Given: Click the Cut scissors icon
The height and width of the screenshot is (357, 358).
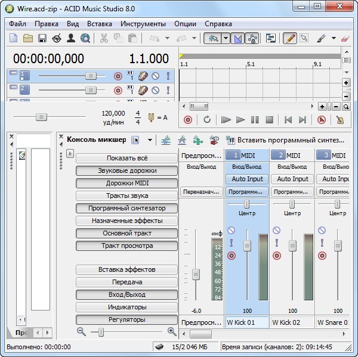Looking at the screenshot, I should pos(103,38).
